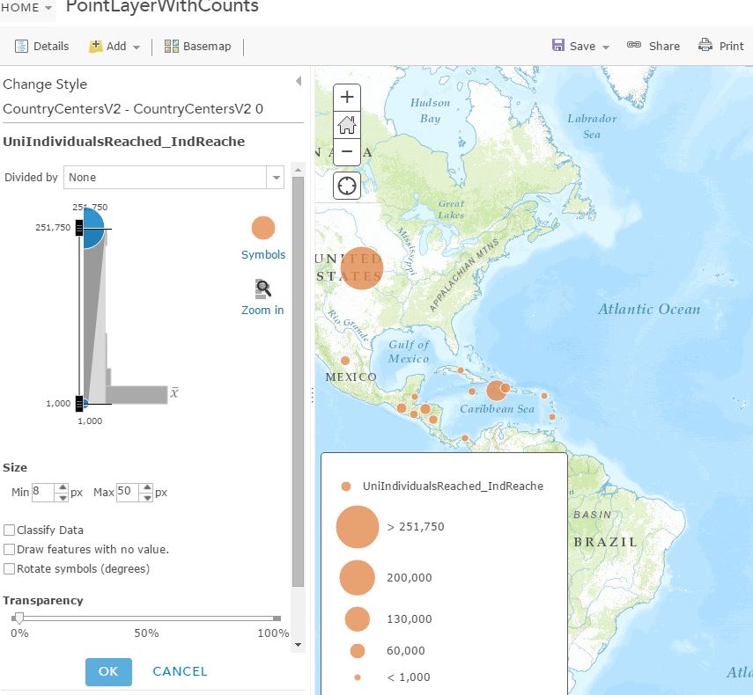Enable Classify Data checkbox
This screenshot has height=695, width=753.
pos(9,530)
